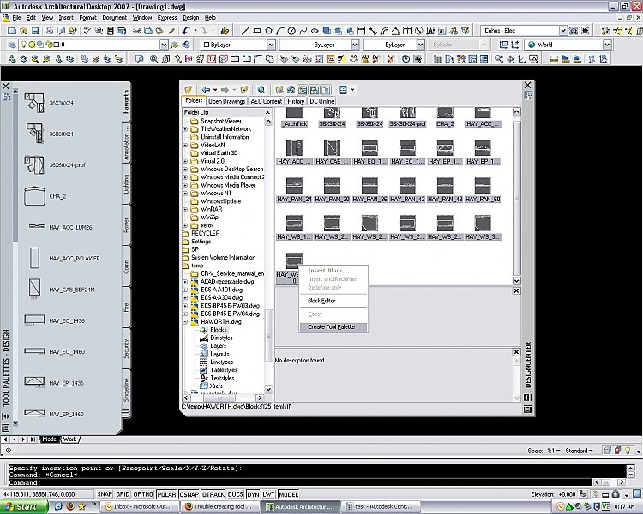Click Firefox icon in quick launch

(x=70, y=506)
